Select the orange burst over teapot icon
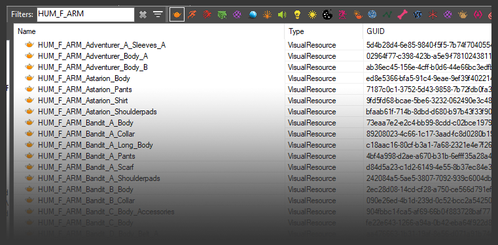This screenshot has width=498, height=245. (357, 14)
